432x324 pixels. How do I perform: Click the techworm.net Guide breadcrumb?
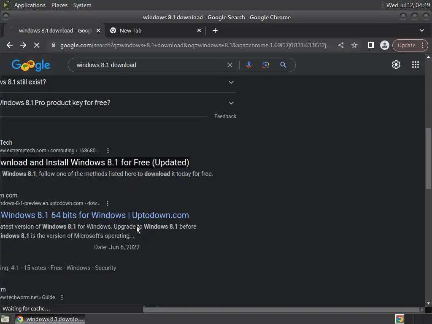tap(27, 297)
